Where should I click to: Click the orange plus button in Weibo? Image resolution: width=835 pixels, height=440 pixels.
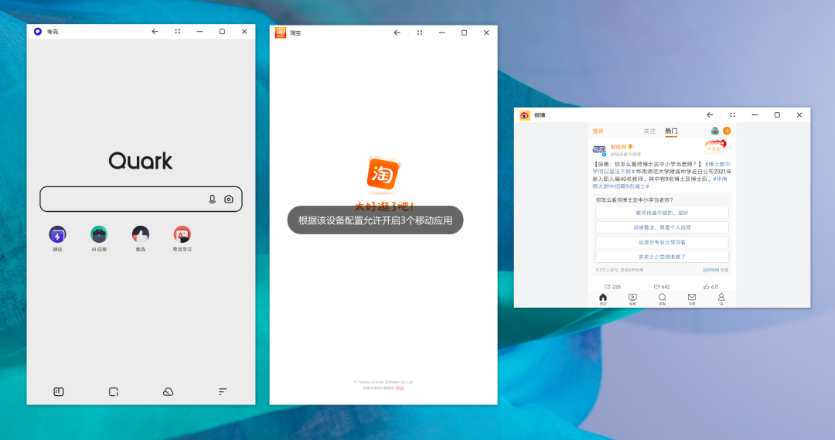point(727,131)
